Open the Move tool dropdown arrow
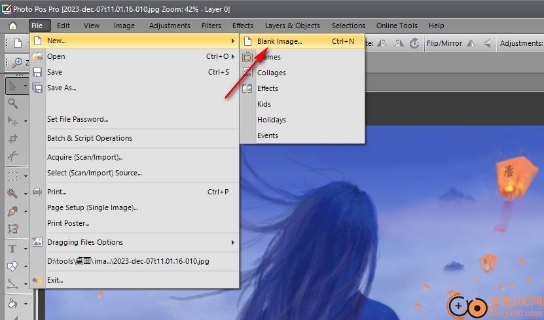The image size is (544, 320). click(26, 121)
